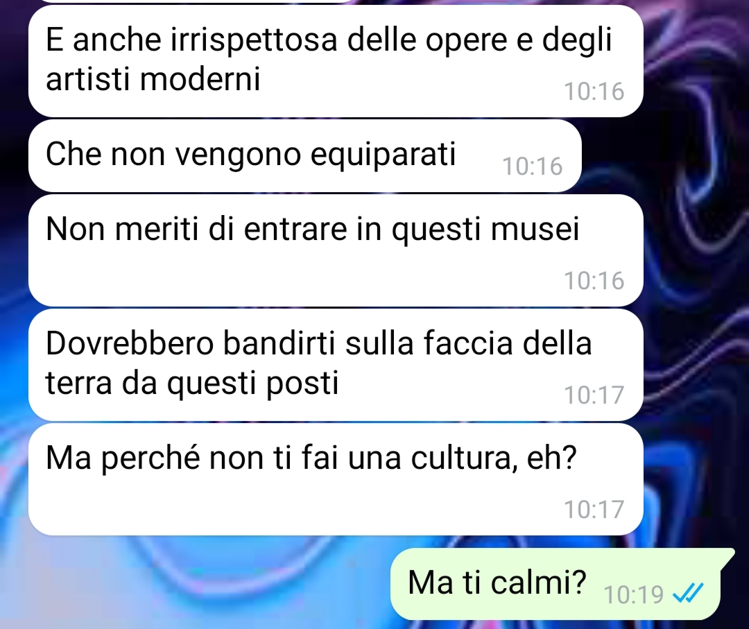
Task: Click the 10:19 timestamp on sent message
Action: [x=633, y=594]
